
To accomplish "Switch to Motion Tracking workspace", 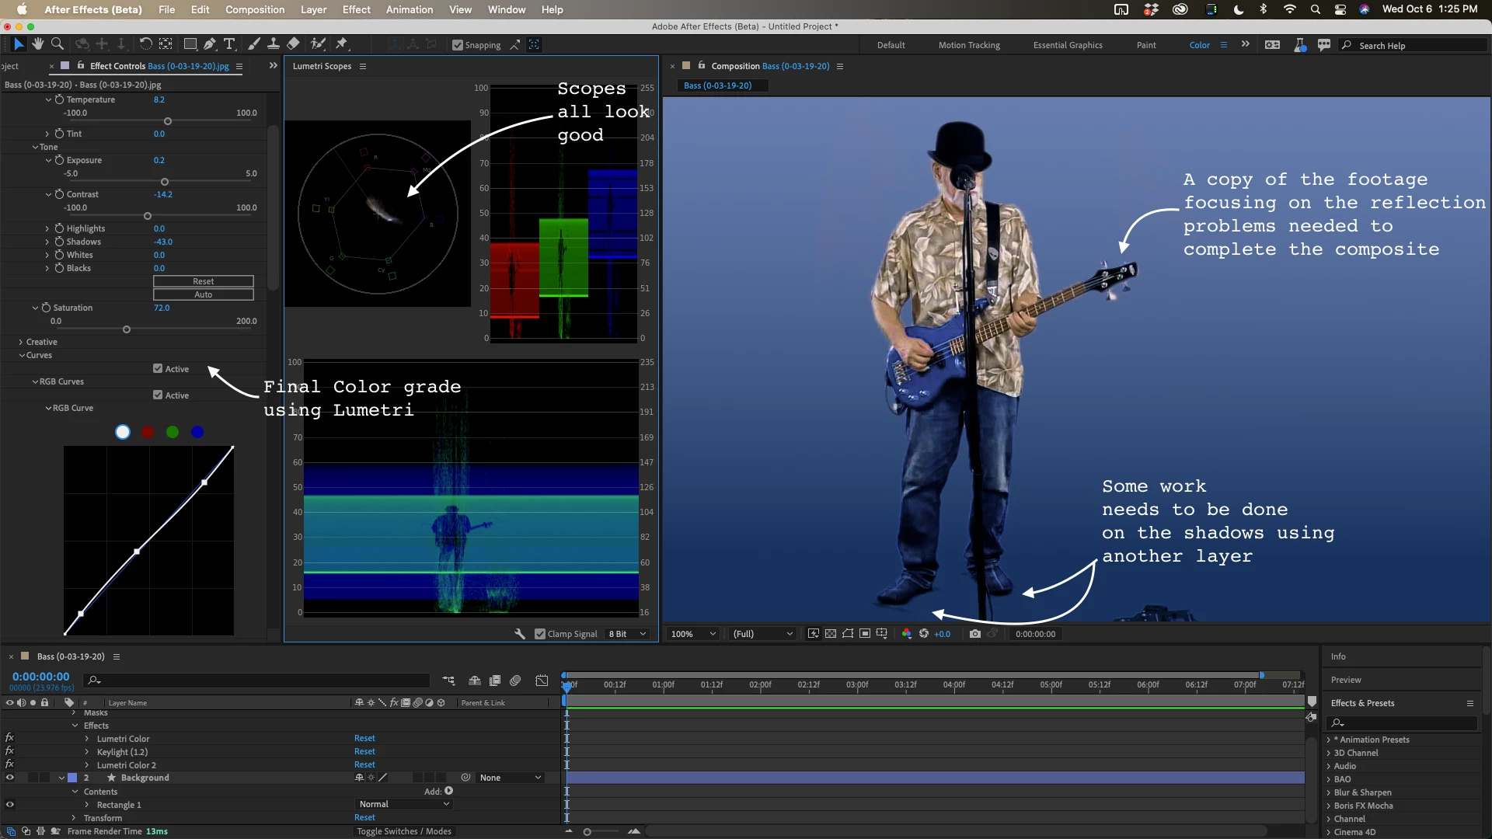I will click(968, 45).
